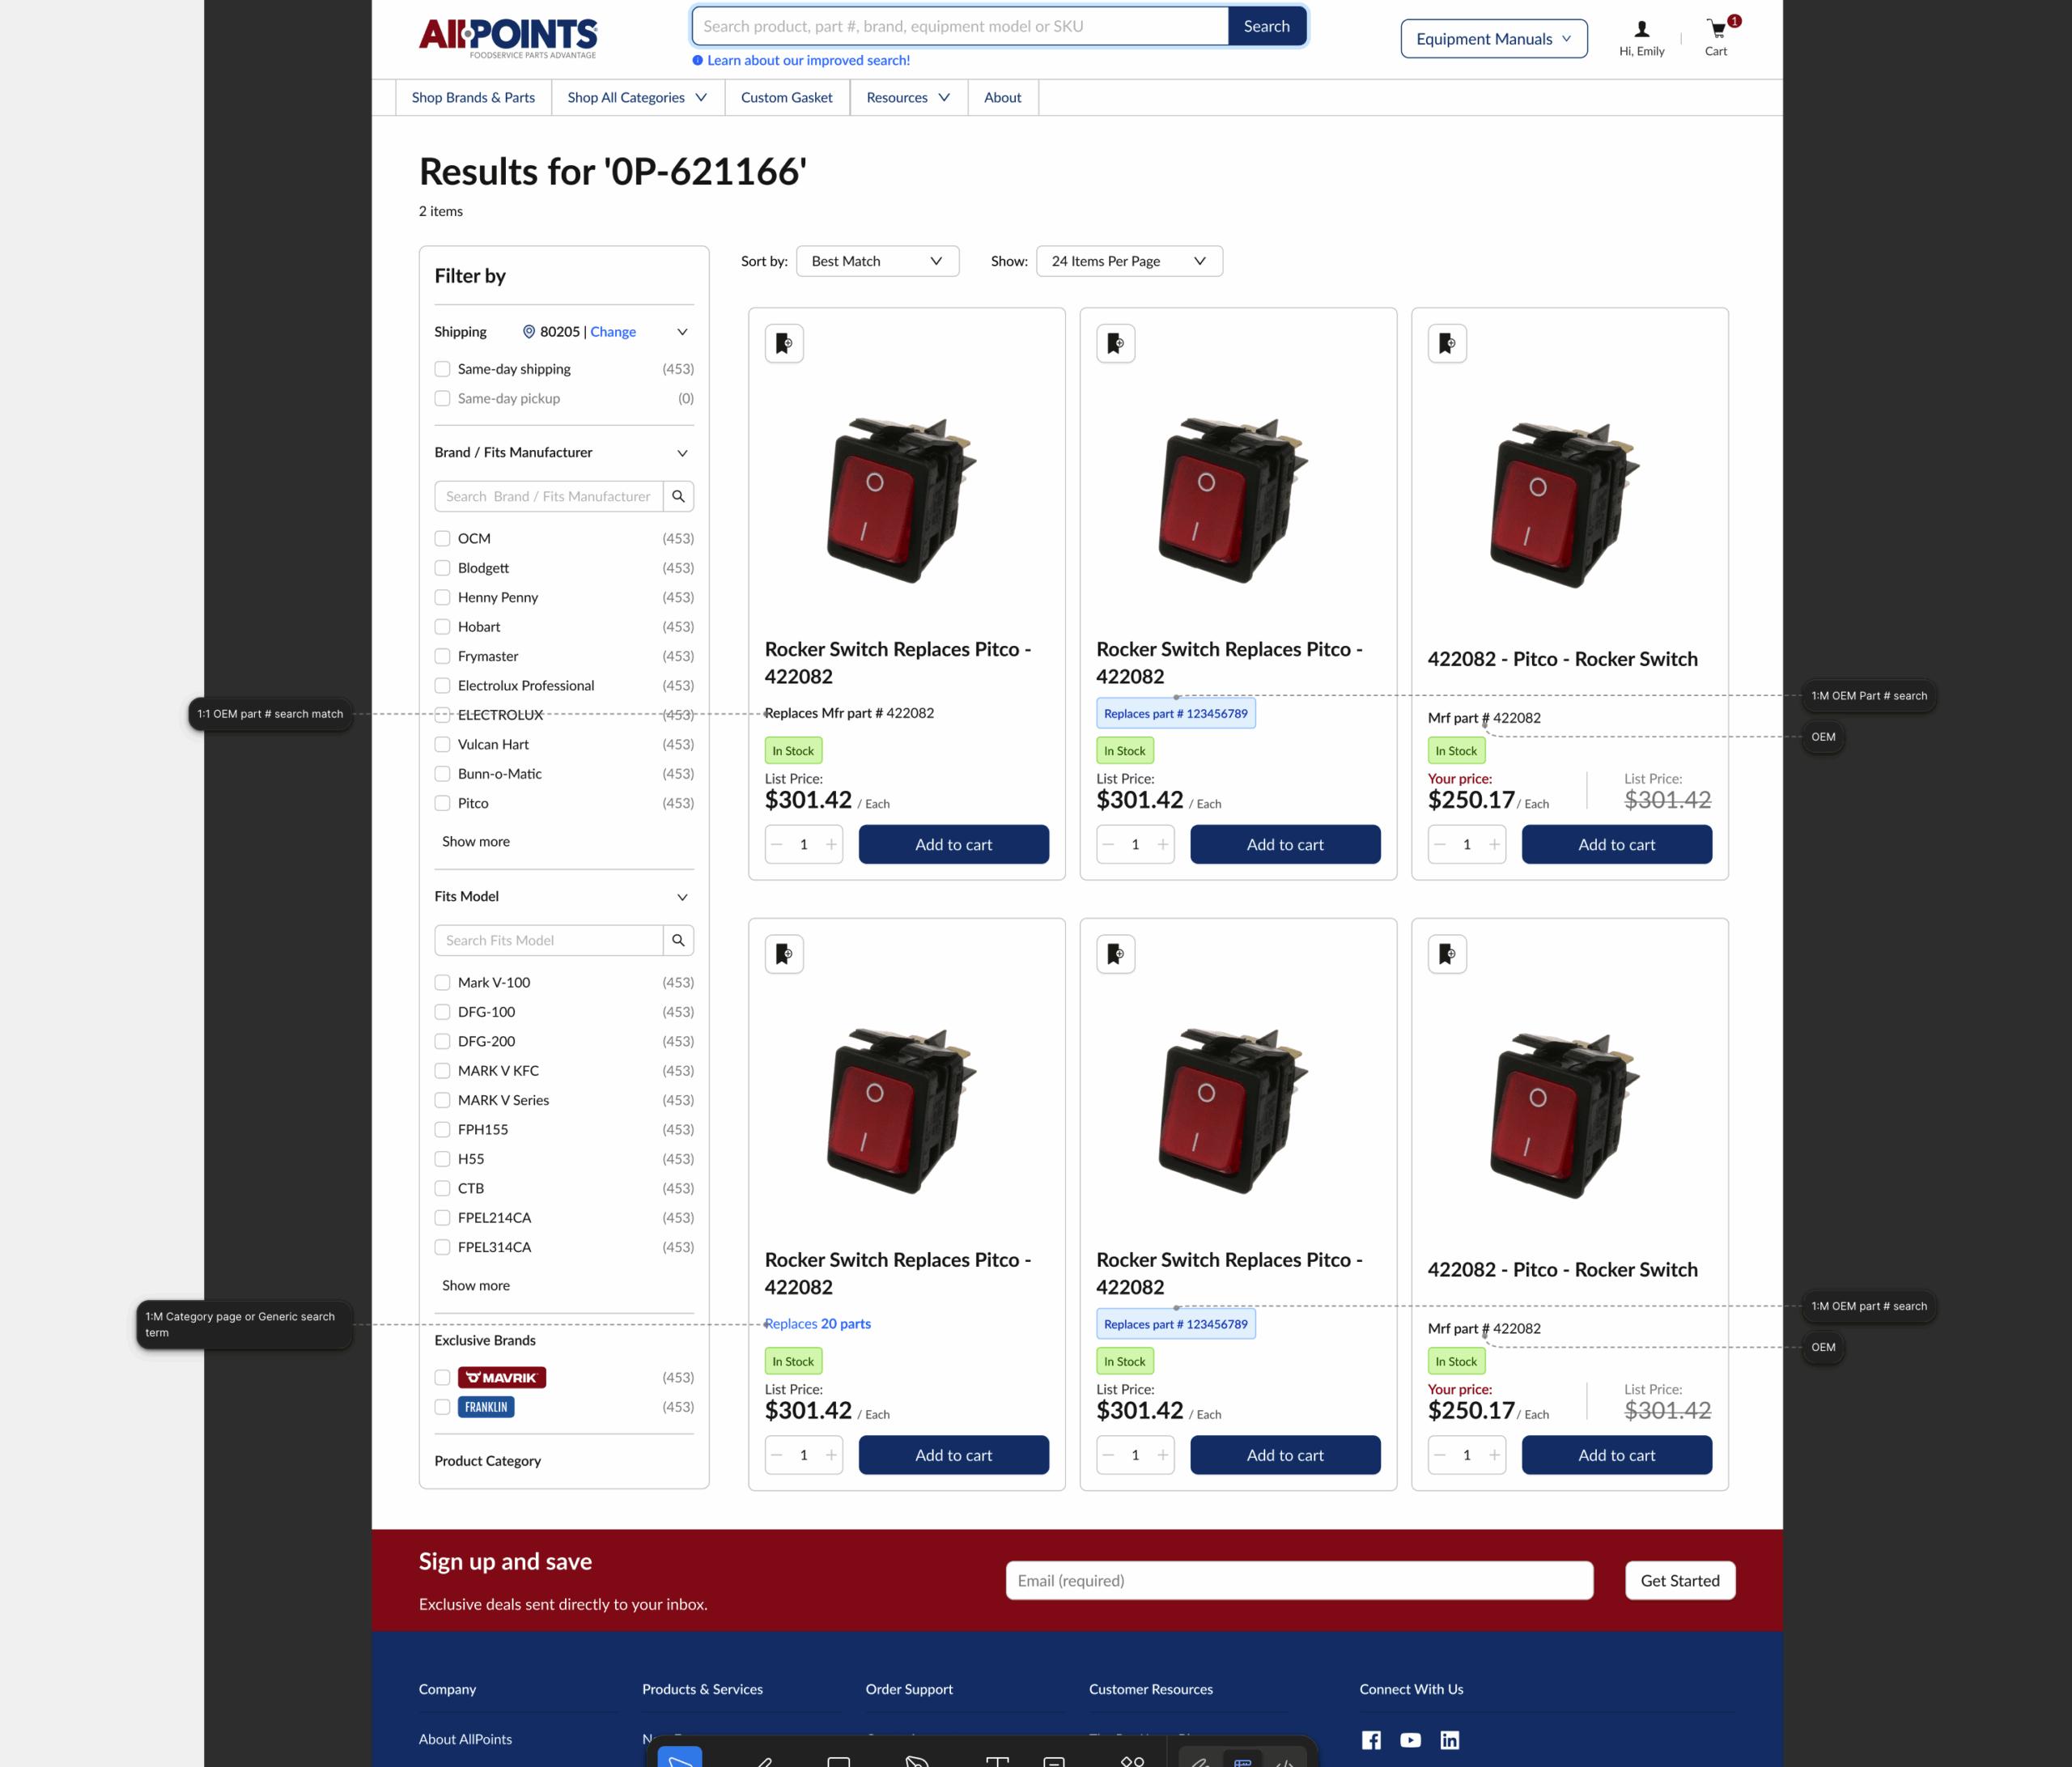This screenshot has height=1767, width=2072.
Task: Open LinkedIn social link
Action: pyautogui.click(x=1449, y=1740)
